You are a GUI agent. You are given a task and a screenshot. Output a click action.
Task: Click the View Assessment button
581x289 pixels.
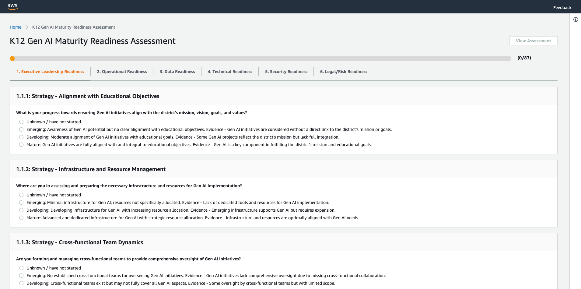[533, 41]
